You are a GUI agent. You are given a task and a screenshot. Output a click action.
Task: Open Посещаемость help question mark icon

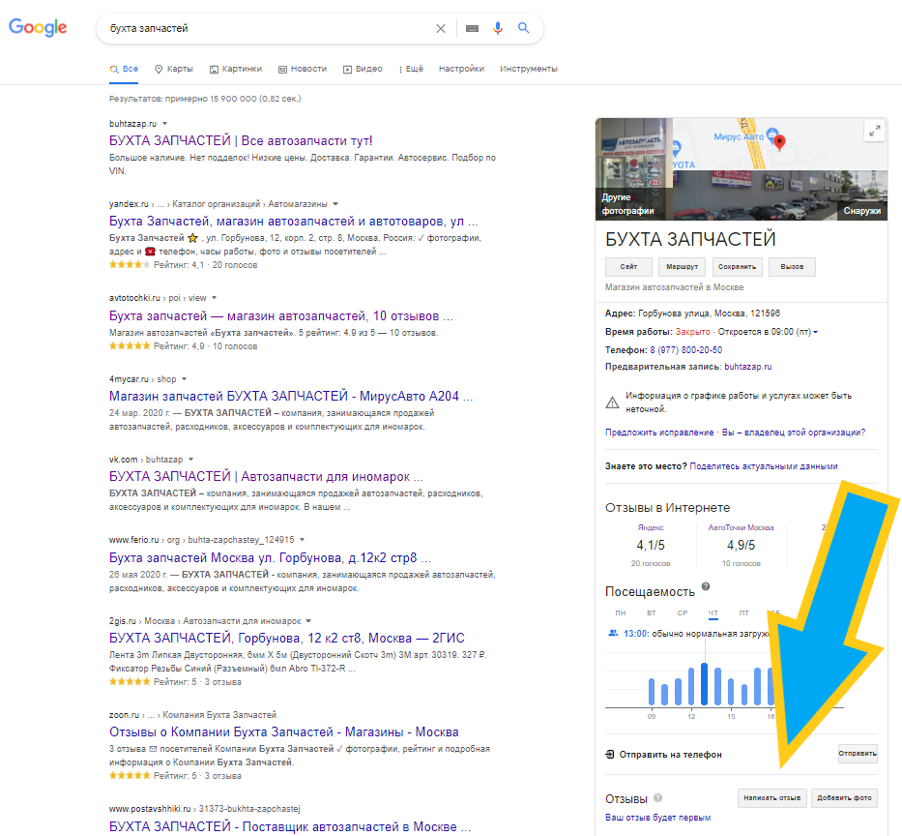click(x=706, y=586)
